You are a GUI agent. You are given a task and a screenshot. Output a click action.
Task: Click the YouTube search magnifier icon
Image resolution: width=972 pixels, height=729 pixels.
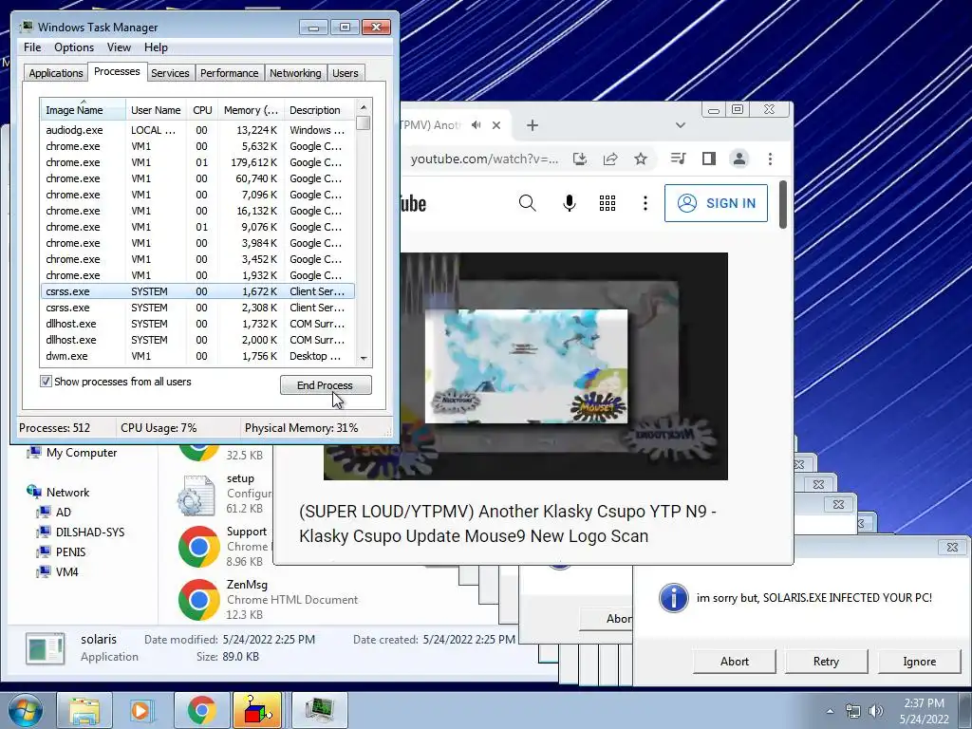tap(528, 203)
